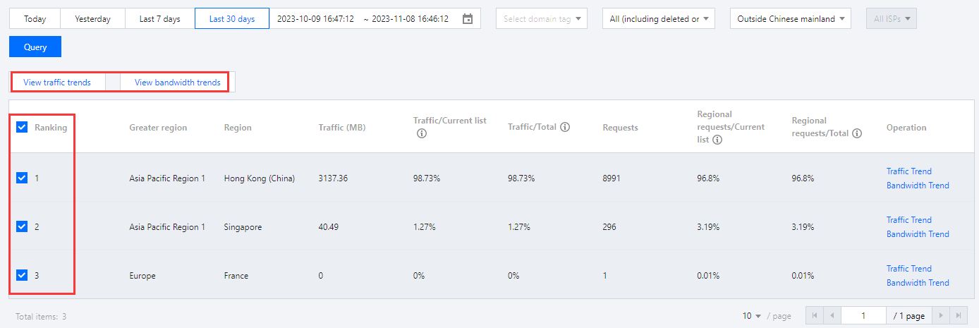Go to the last page arrow
The image size is (979, 328).
pyautogui.click(x=958, y=315)
